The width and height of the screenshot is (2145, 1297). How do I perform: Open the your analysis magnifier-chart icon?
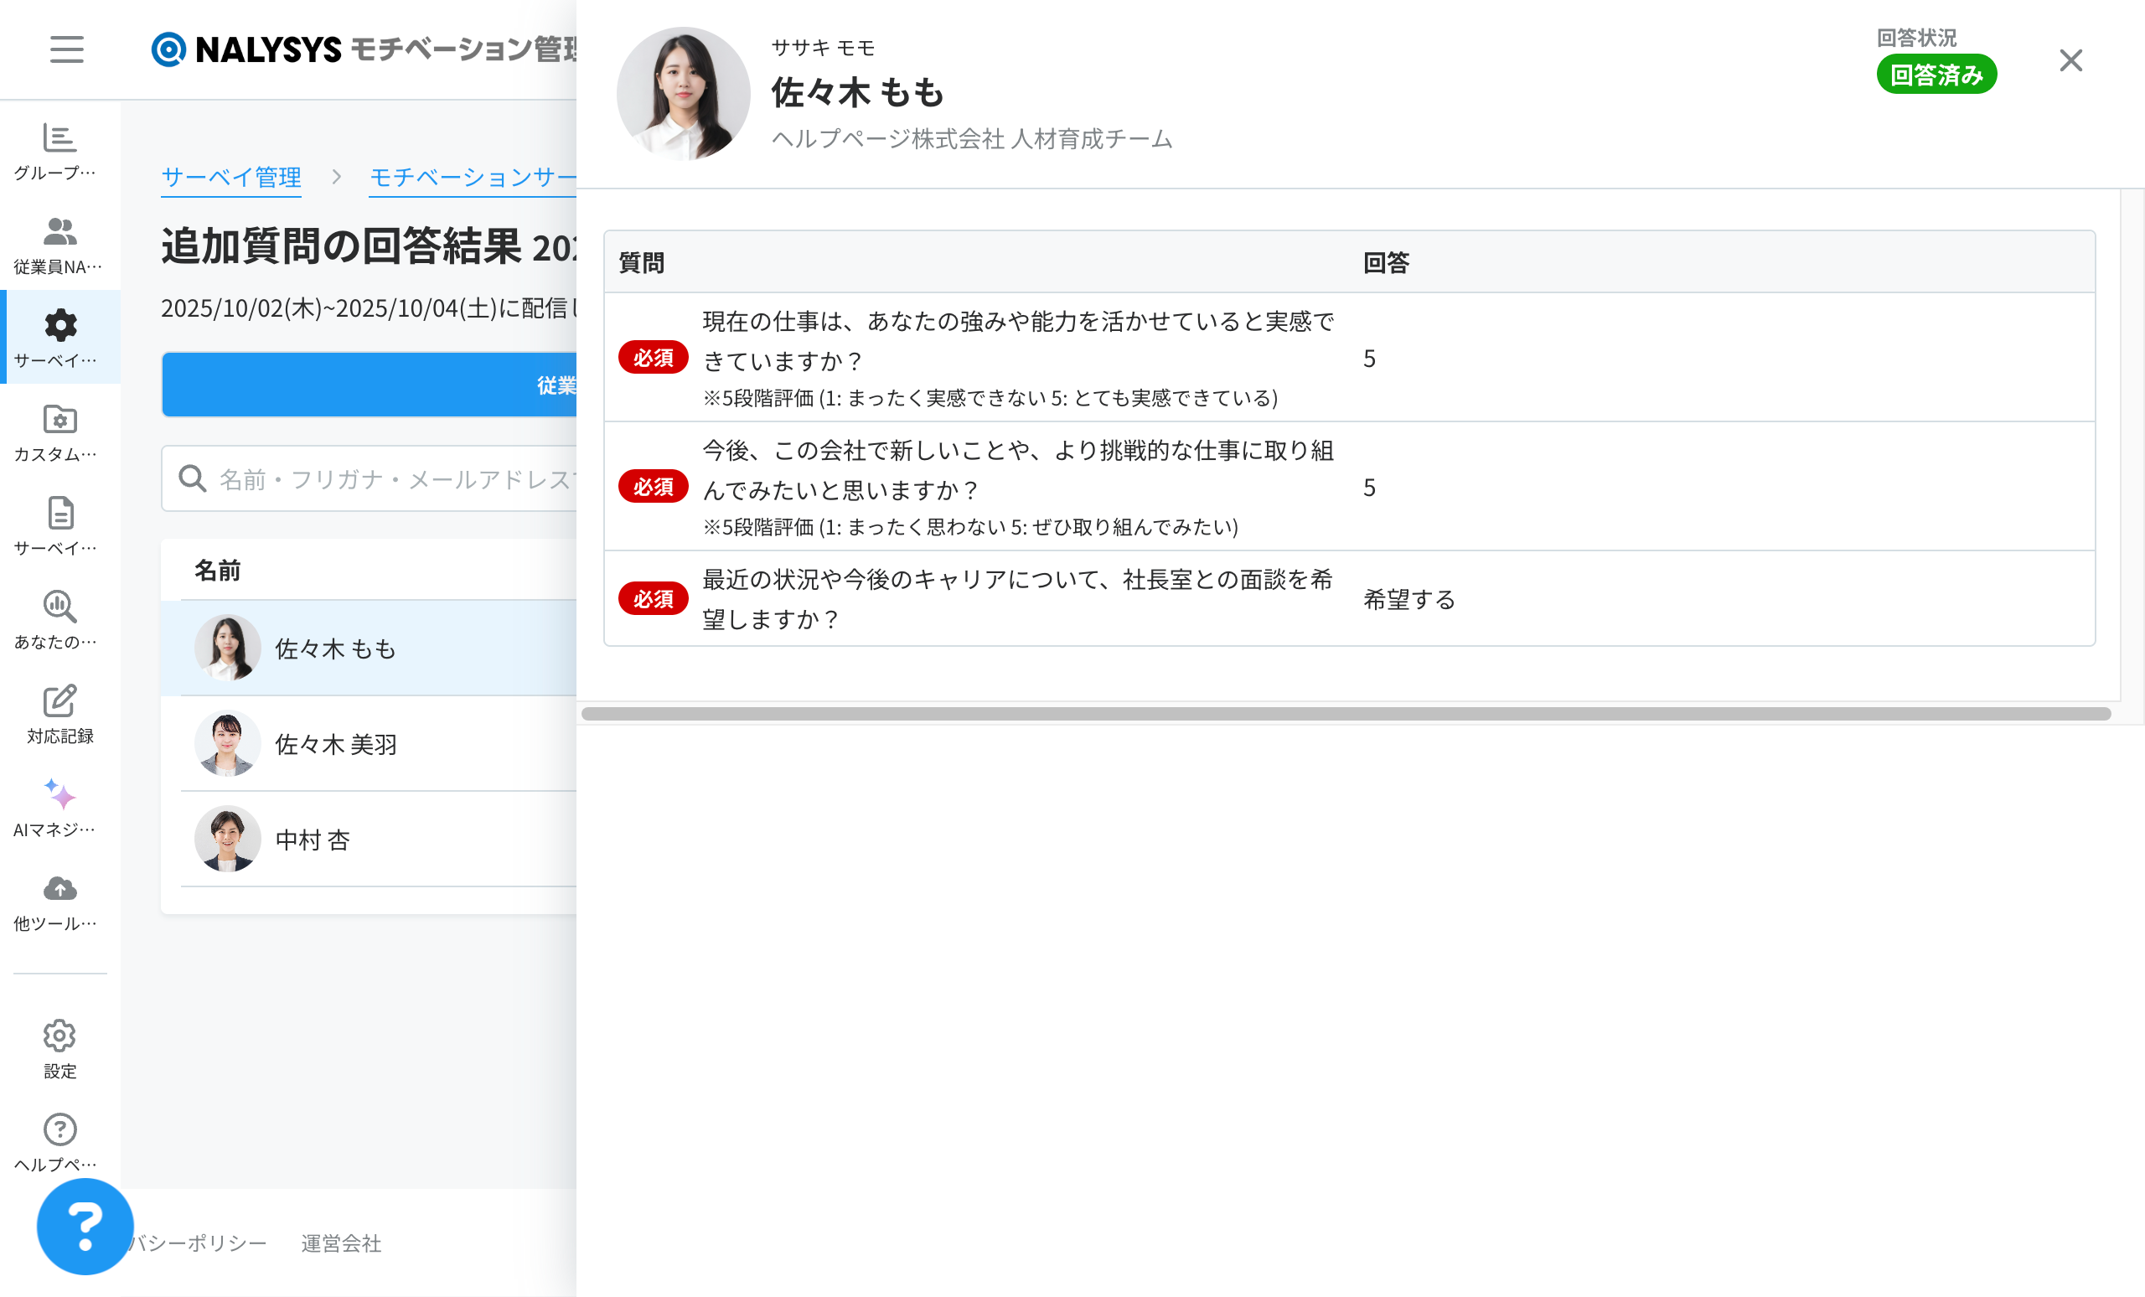coord(59,607)
